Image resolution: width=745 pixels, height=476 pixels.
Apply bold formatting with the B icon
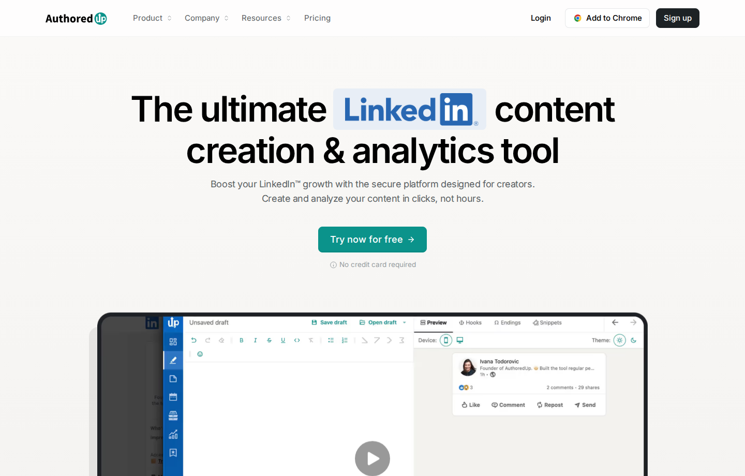tap(241, 340)
